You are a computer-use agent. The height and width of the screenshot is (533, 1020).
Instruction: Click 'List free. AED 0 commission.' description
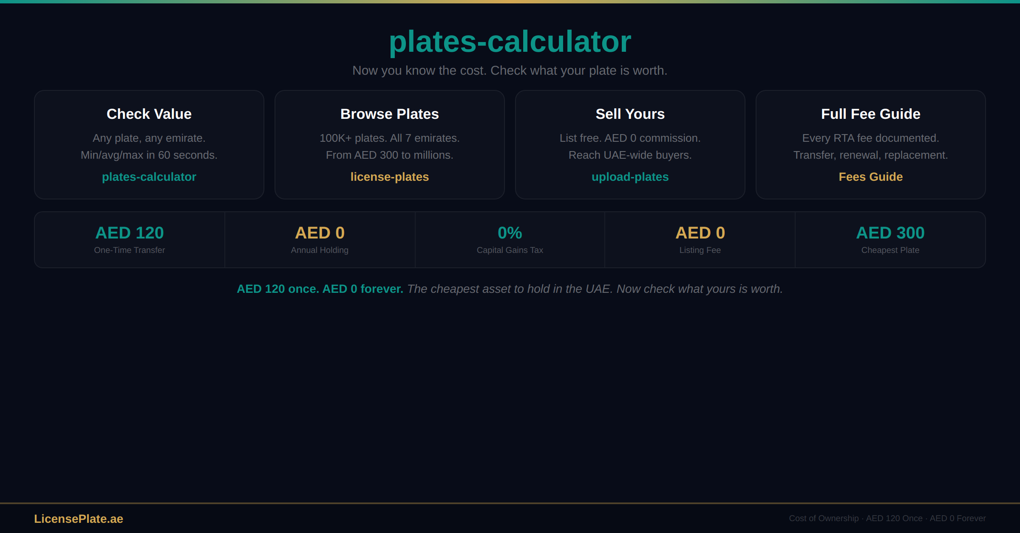630,138
